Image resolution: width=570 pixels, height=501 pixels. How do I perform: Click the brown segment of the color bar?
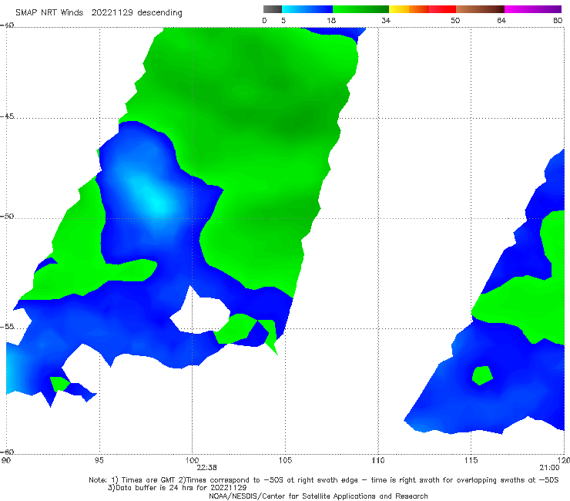click(480, 9)
